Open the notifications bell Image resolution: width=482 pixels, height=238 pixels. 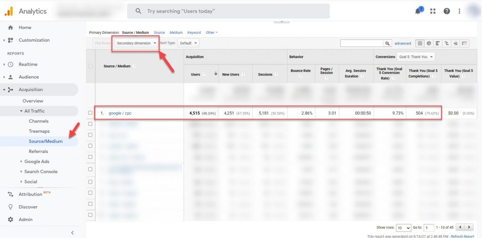tap(418, 11)
